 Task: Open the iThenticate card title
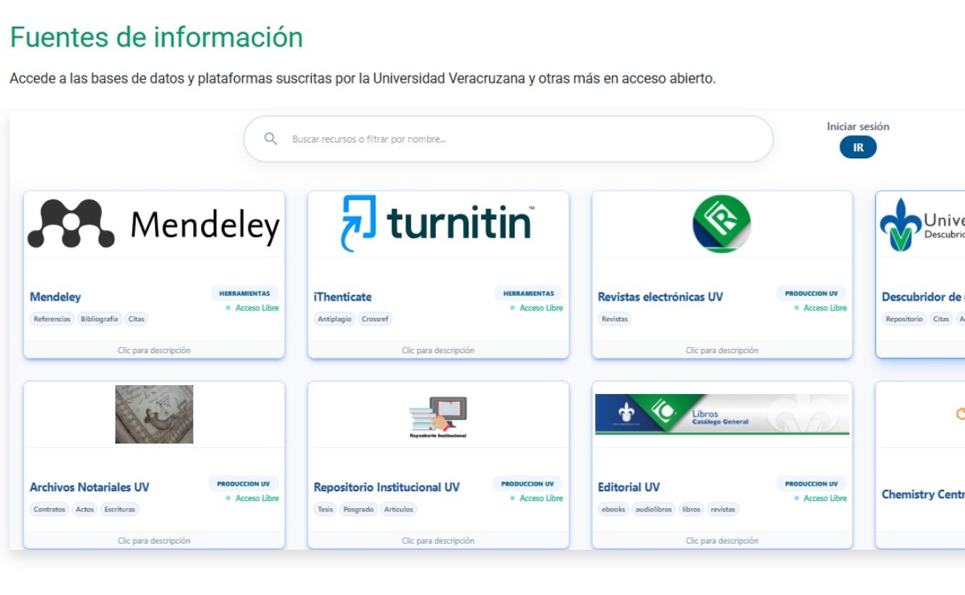(x=343, y=297)
